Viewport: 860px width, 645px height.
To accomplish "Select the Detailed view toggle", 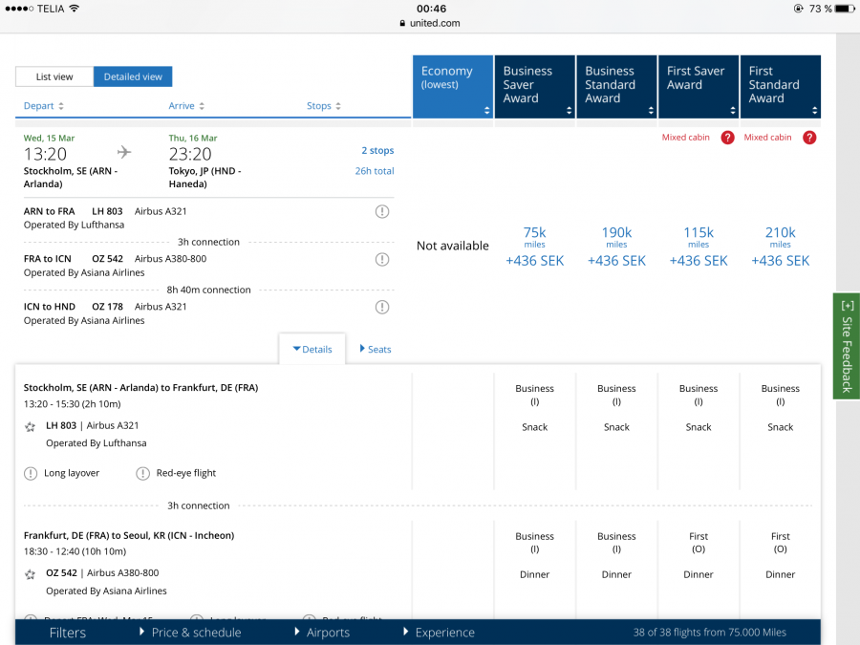I will coord(133,77).
